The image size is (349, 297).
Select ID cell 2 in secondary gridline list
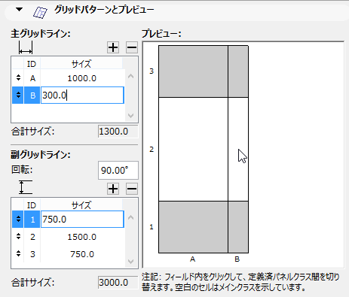pyautogui.click(x=32, y=237)
